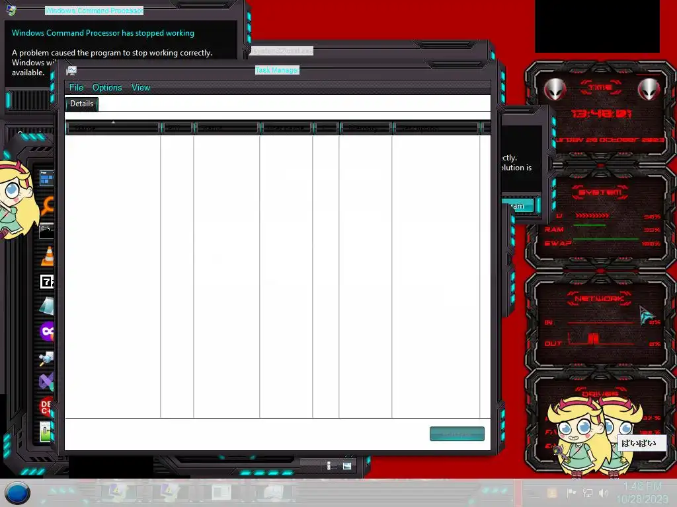The height and width of the screenshot is (507, 677).
Task: Sort processes by the Name column header
Action: pyautogui.click(x=113, y=128)
